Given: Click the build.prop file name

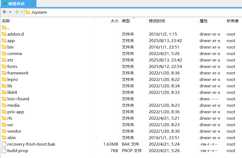Looking at the screenshot, I should (18, 151).
